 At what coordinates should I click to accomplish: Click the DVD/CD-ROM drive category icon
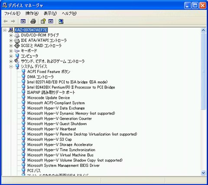point(17,35)
